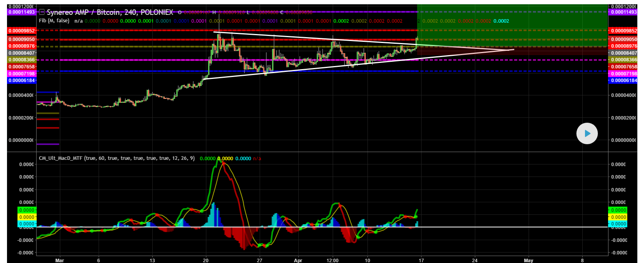Select the green shaded target zone
The width and height of the screenshot is (642, 263).
click(512, 18)
